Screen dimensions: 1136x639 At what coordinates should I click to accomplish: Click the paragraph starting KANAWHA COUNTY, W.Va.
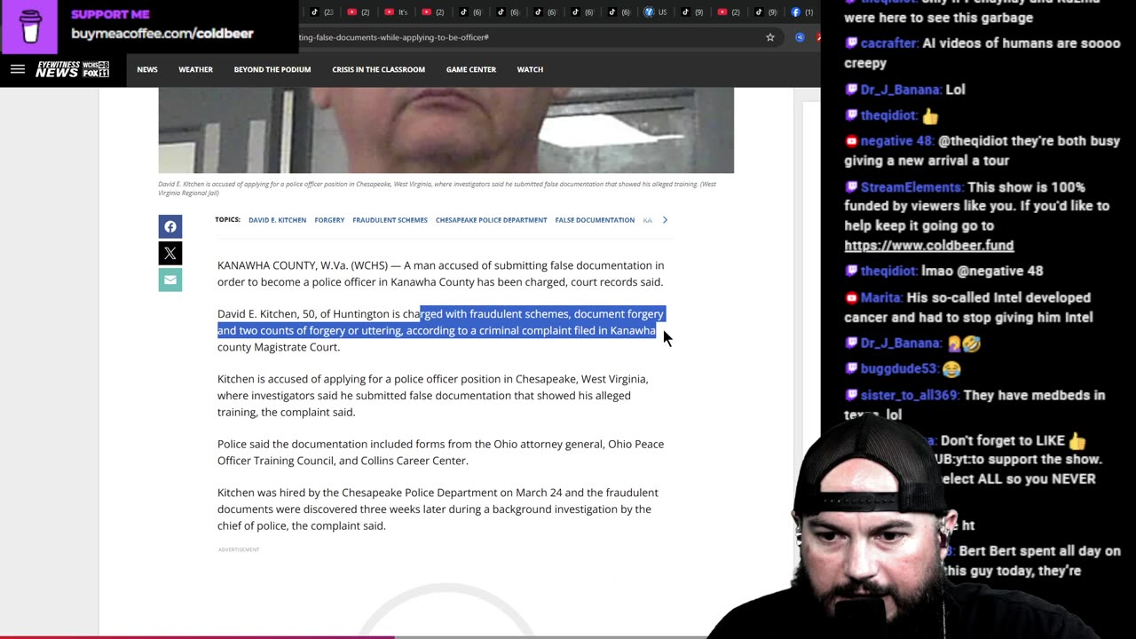click(440, 273)
